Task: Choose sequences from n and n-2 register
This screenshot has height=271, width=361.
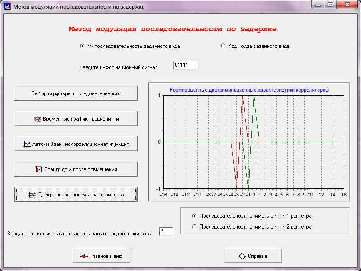Action: (x=194, y=227)
